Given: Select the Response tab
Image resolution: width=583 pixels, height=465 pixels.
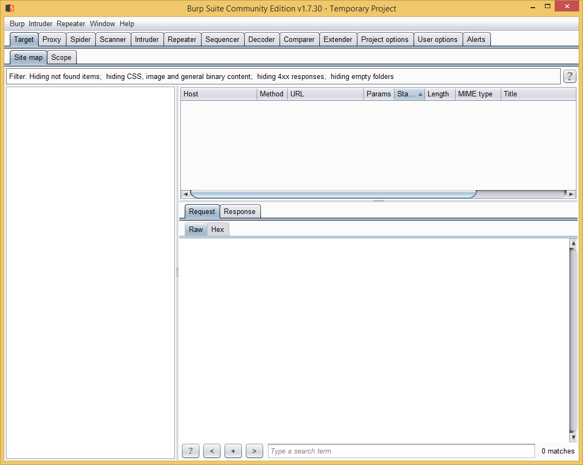Looking at the screenshot, I should 239,211.
